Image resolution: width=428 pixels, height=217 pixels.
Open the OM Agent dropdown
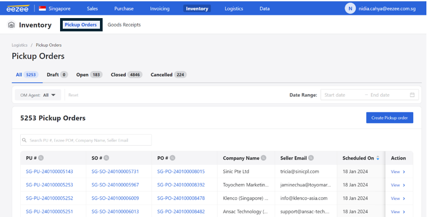pos(38,95)
